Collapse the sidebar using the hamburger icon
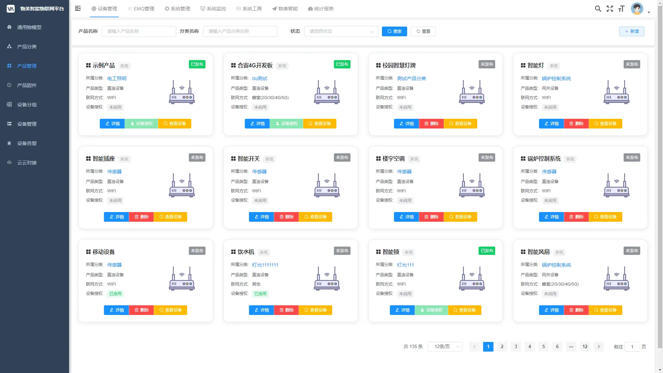Image resolution: width=663 pixels, height=373 pixels. (x=78, y=9)
